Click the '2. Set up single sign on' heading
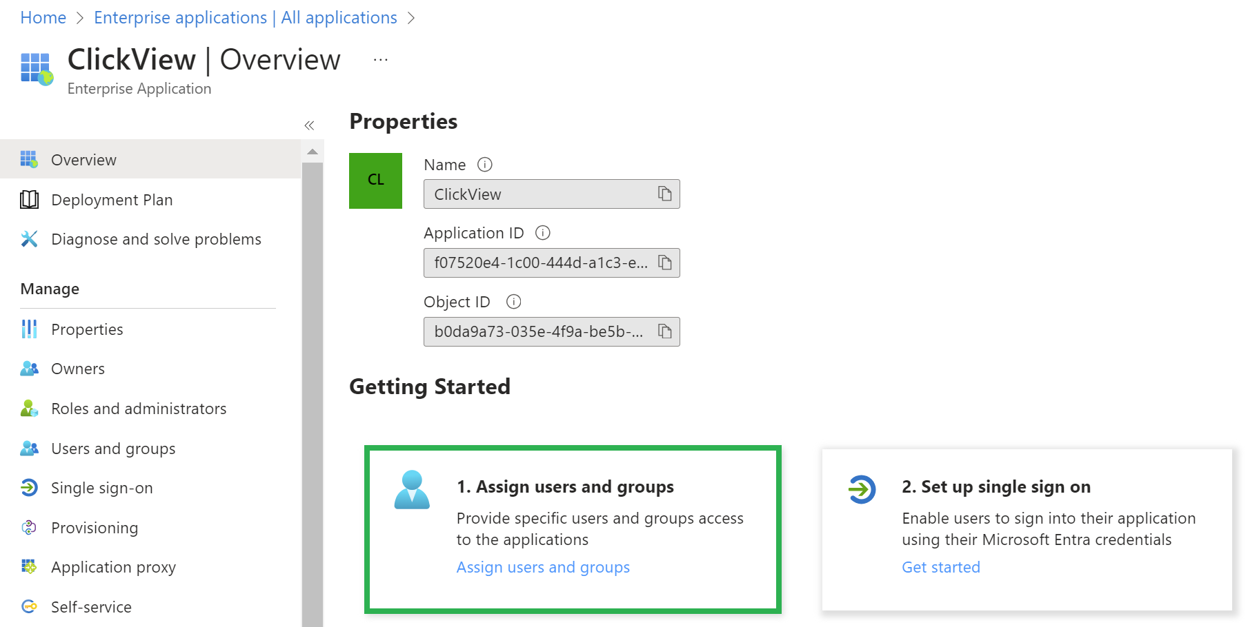Viewport: 1257px width, 627px height. click(996, 486)
